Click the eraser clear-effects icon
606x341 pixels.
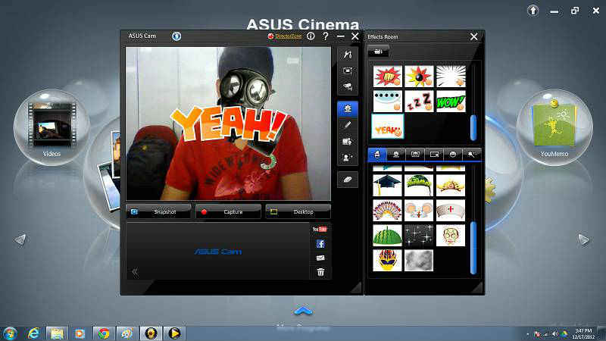tap(348, 180)
